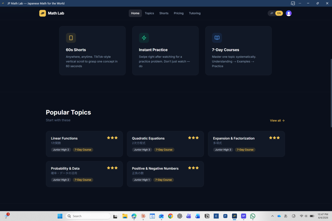Go to the Pricing tab

[x=179, y=13]
